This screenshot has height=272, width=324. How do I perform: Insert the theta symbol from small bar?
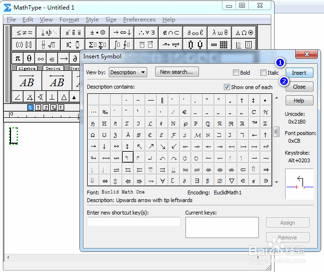tap(29, 58)
